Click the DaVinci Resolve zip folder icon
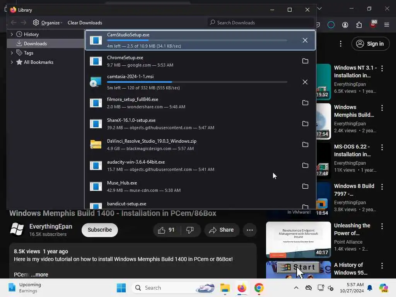This screenshot has width=396, height=297. tap(96, 145)
